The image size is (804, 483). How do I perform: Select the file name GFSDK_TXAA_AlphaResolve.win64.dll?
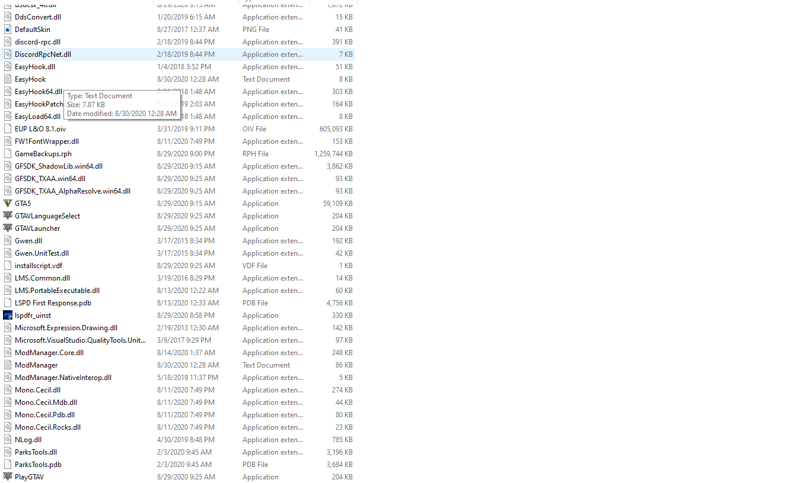coord(72,191)
